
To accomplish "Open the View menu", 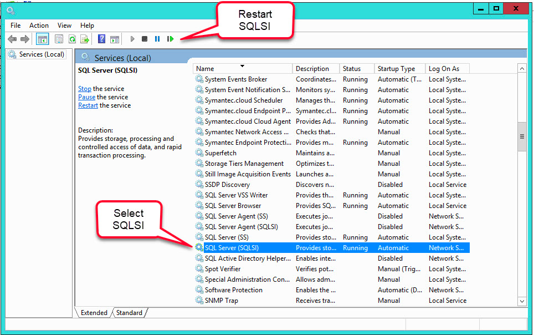I will 64,26.
